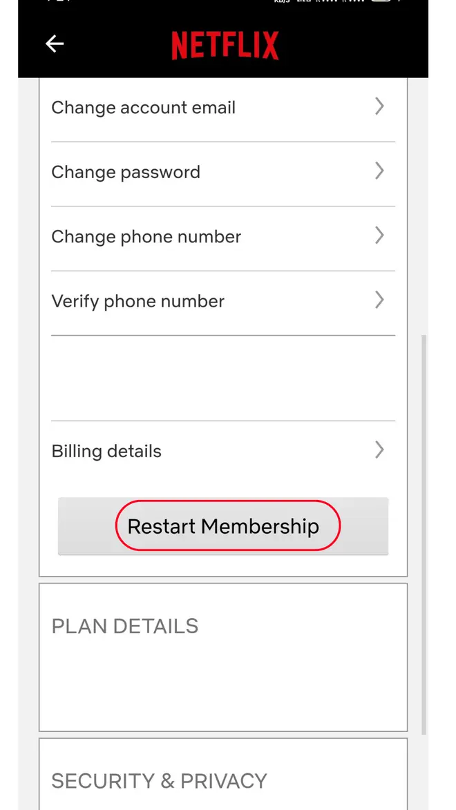456x810 pixels.
Task: Tap the chevron beside Change password
Action: point(379,171)
